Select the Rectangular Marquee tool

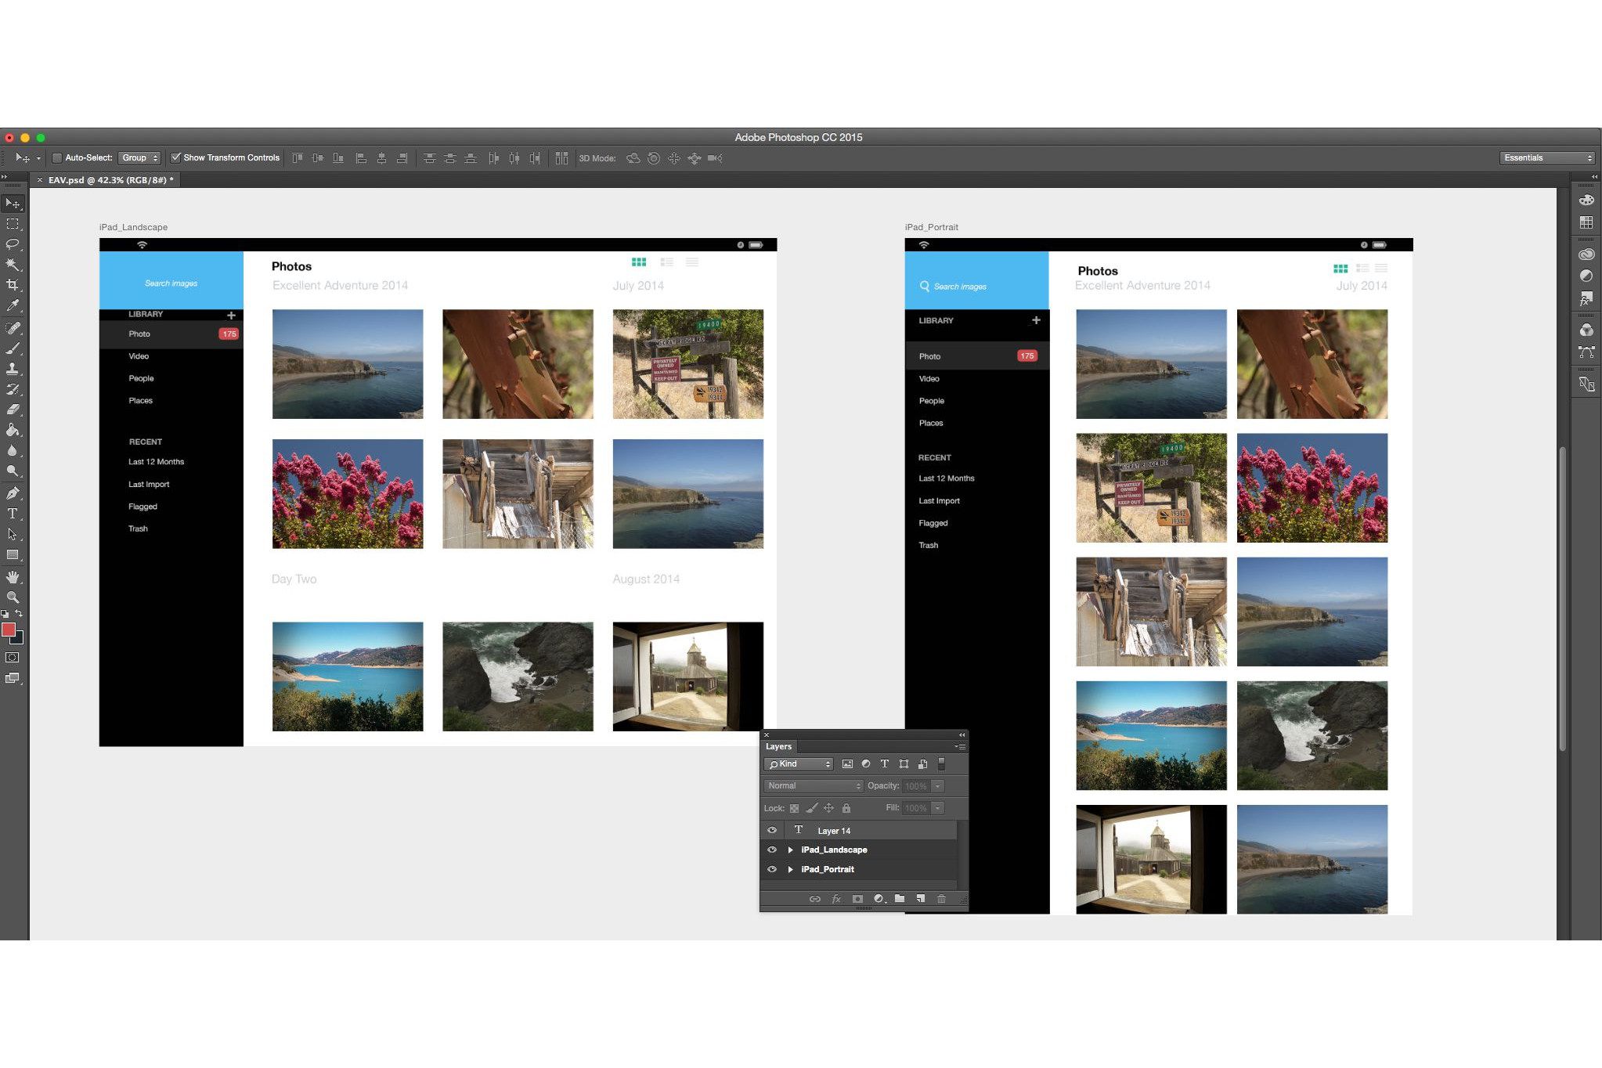[13, 224]
